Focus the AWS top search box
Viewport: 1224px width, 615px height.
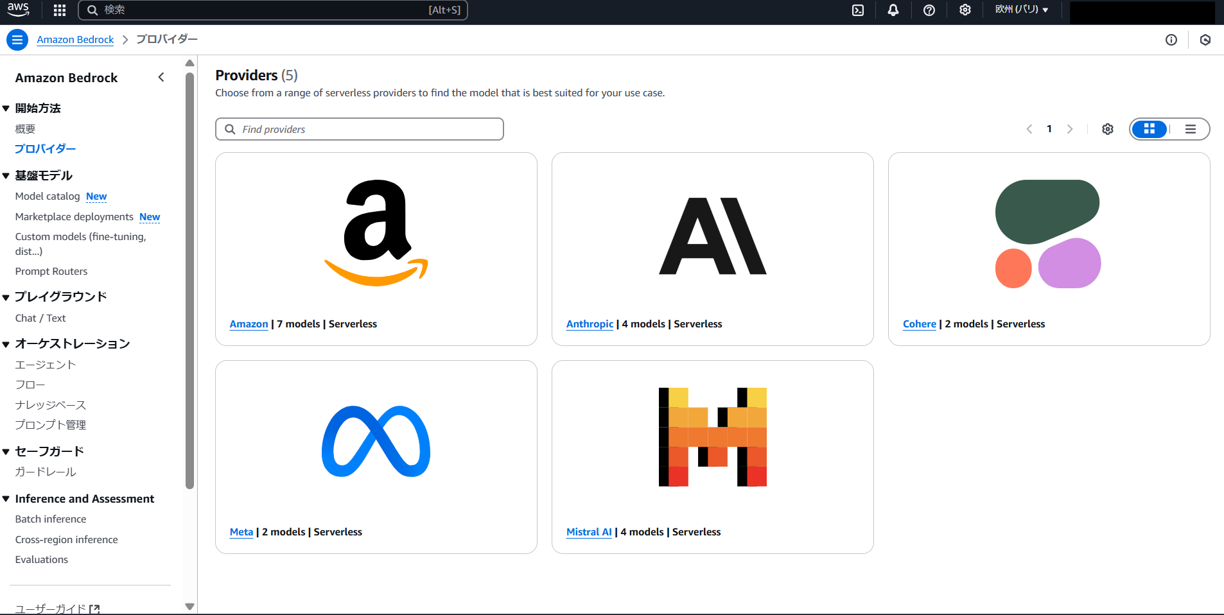point(273,10)
